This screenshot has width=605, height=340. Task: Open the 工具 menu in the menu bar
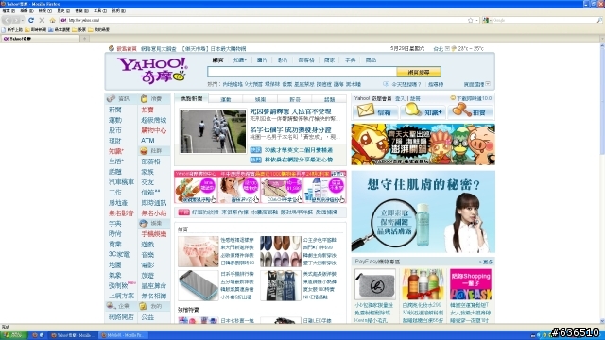(x=100, y=11)
